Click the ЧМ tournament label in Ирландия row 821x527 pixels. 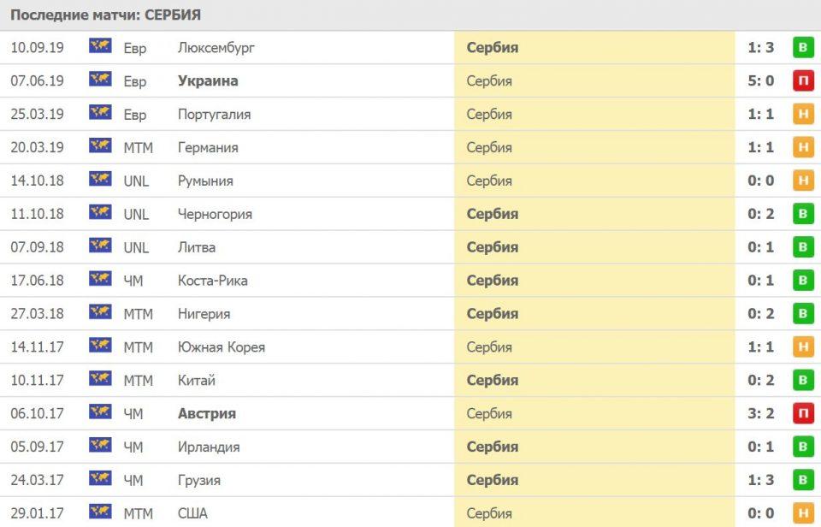click(133, 447)
